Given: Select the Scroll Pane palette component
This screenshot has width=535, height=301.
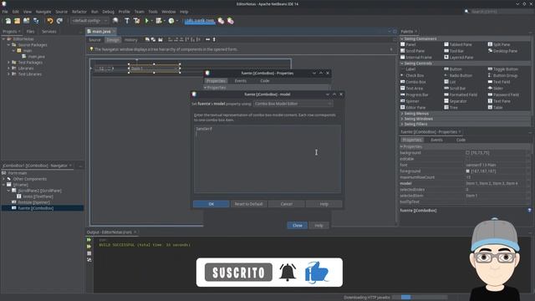Looking at the screenshot, I should click(x=412, y=51).
